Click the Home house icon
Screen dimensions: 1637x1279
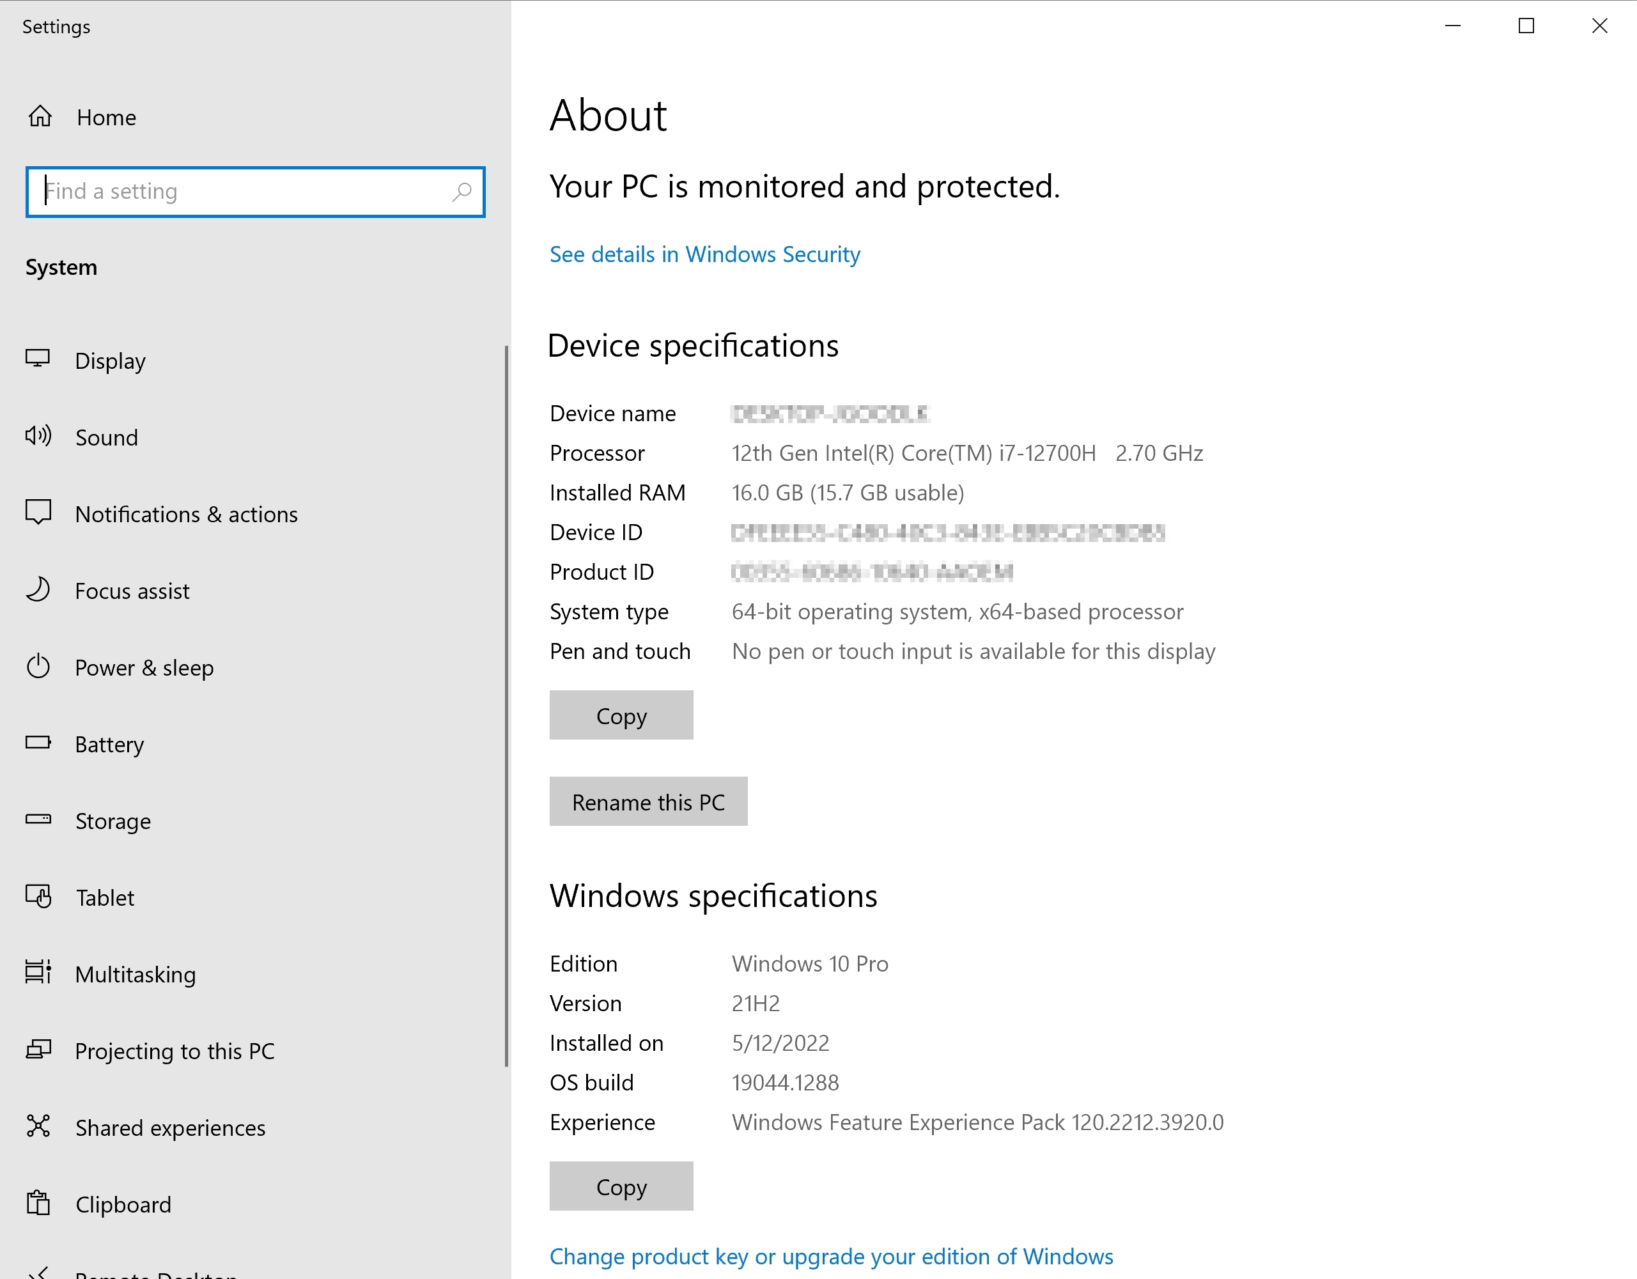coord(40,116)
